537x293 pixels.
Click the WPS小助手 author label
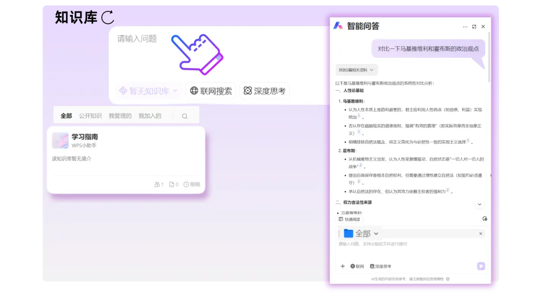point(84,145)
